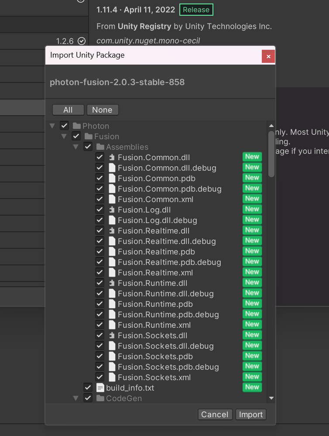Click the Fusion.Common.xml file icon
The image size is (329, 436).
pos(112,199)
